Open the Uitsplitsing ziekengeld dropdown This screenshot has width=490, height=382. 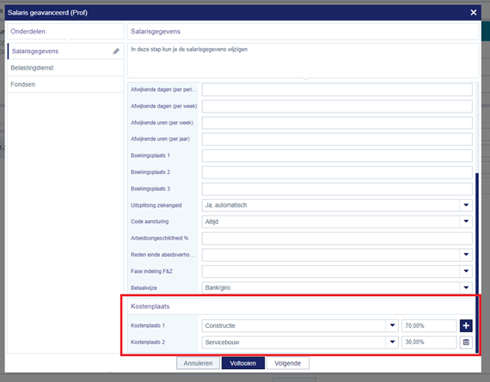point(466,205)
